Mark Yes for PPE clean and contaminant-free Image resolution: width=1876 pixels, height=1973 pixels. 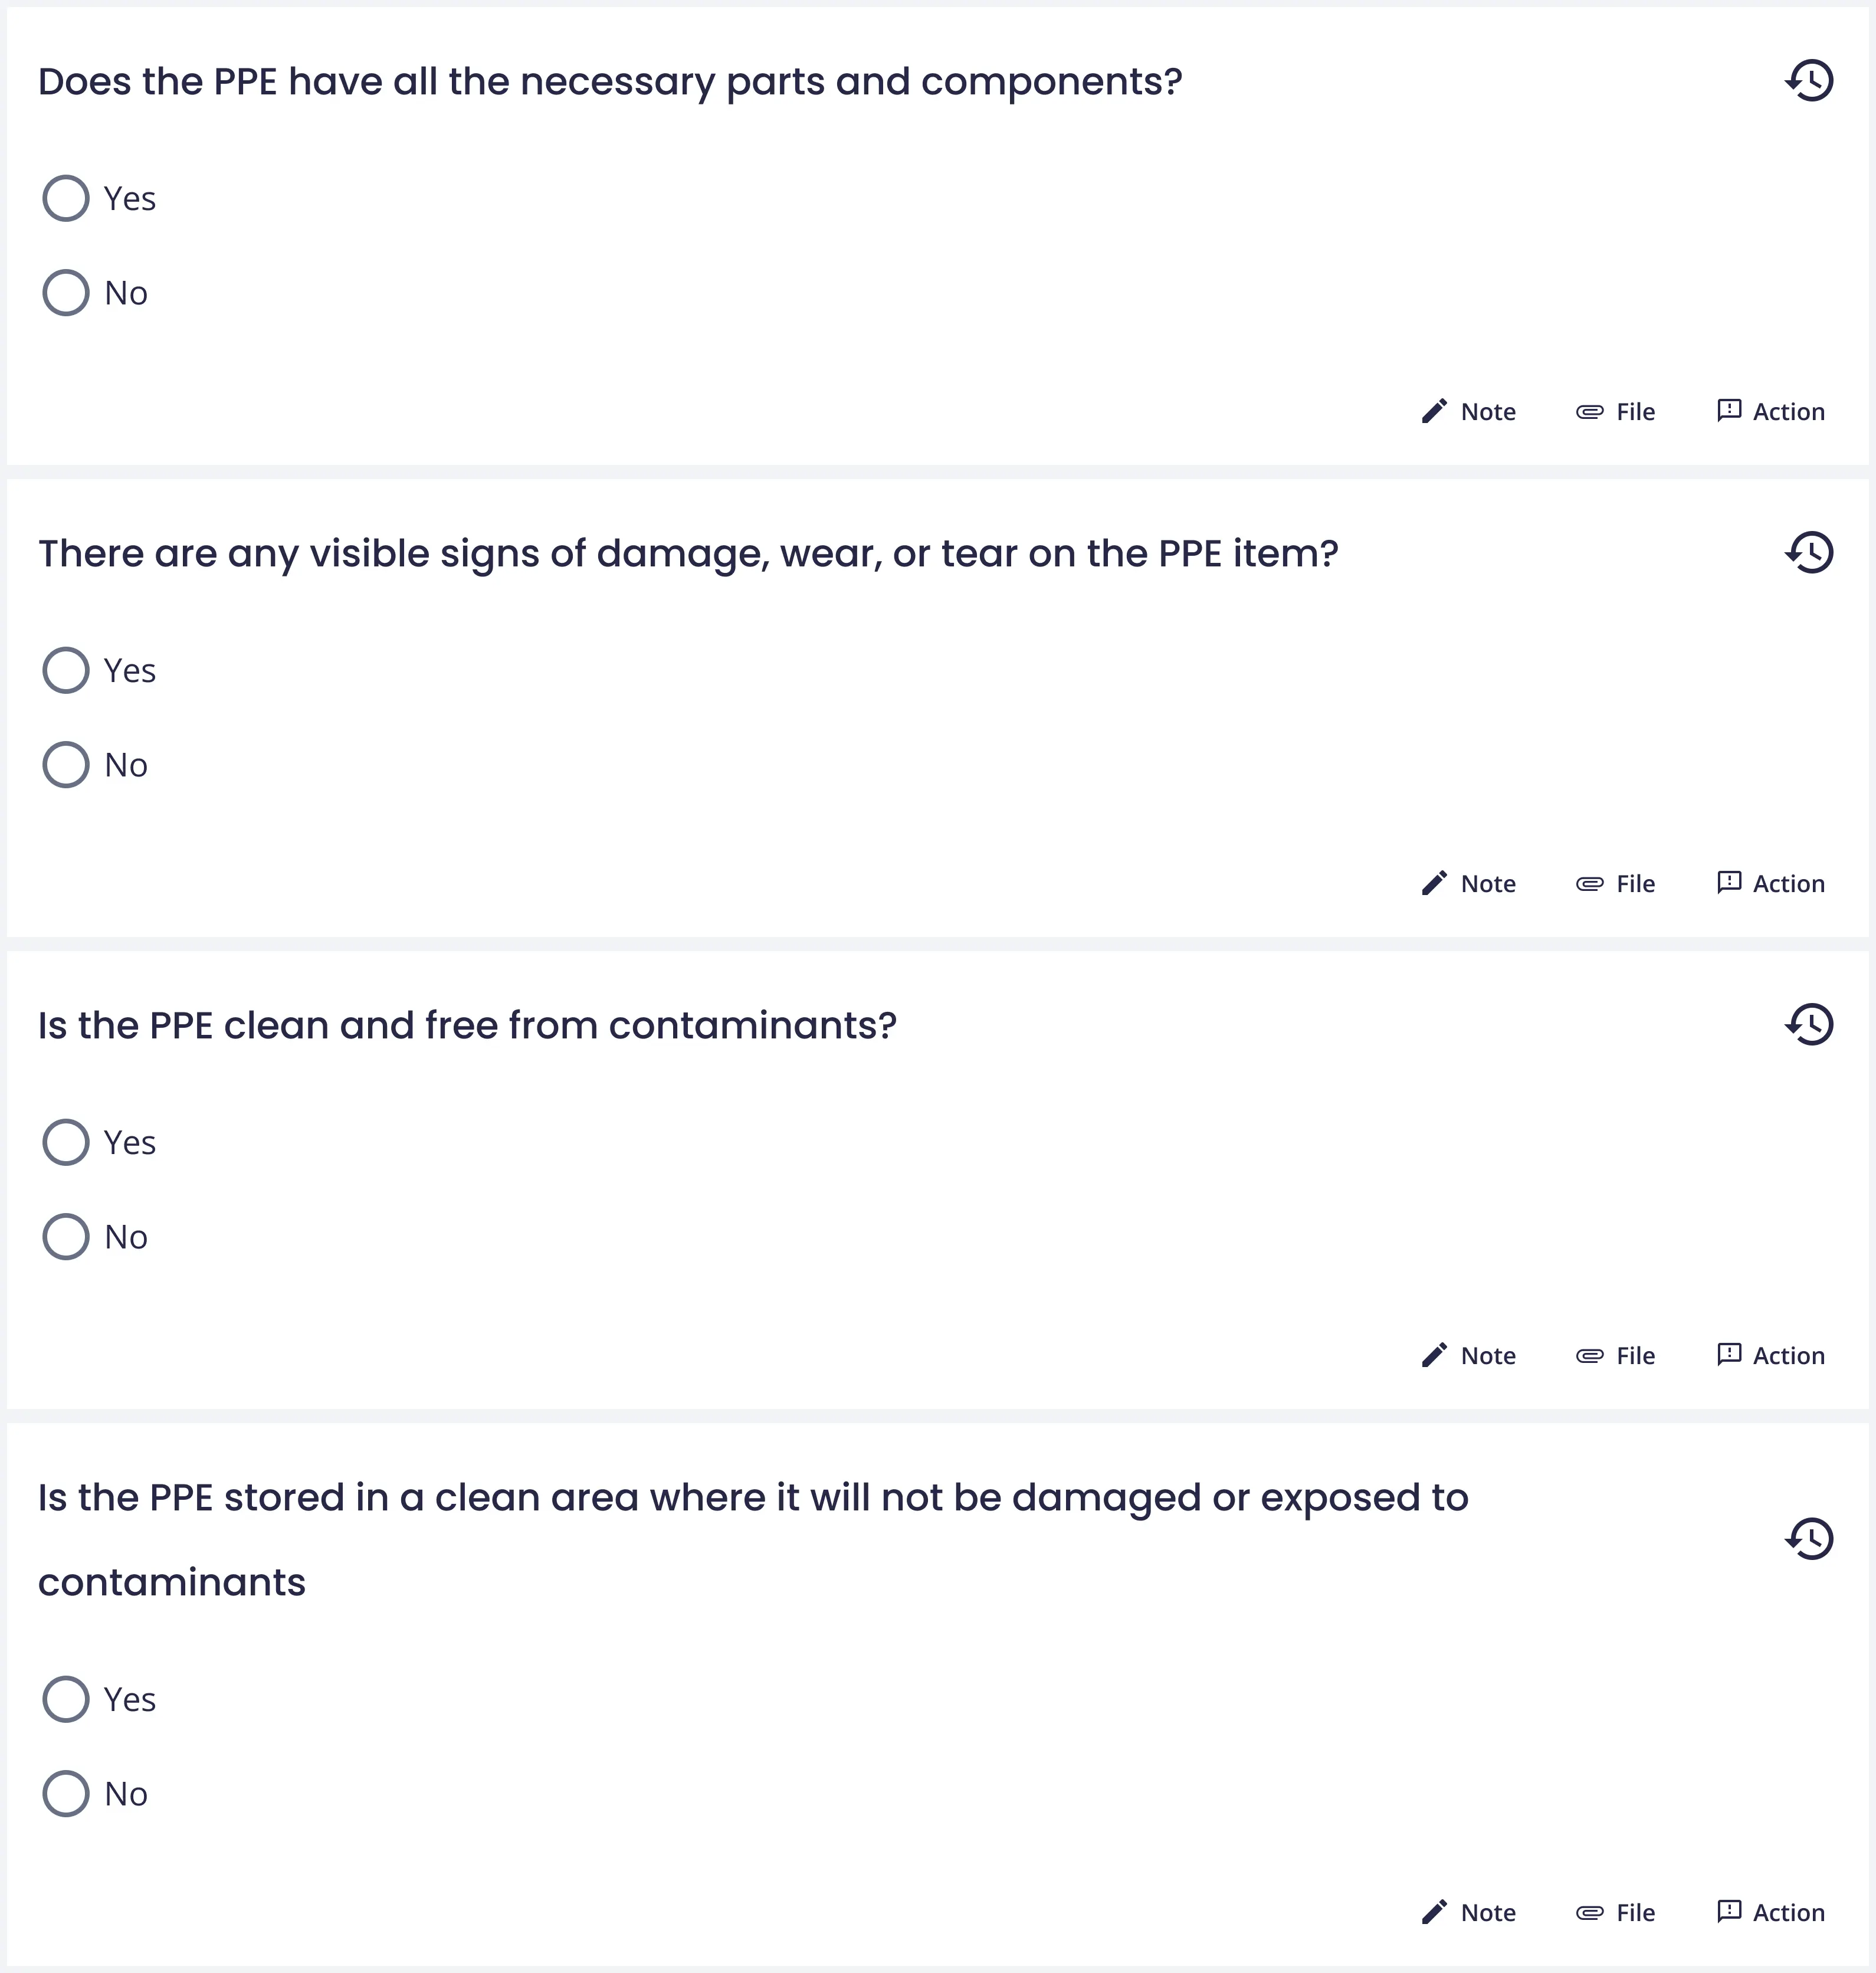66,1142
